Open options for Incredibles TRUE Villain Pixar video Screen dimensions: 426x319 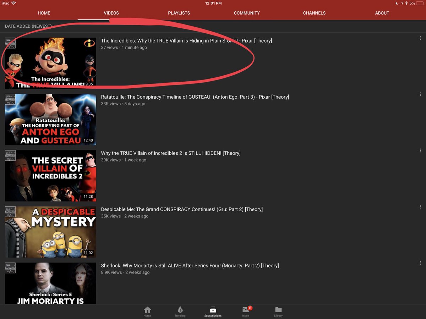coord(420,38)
